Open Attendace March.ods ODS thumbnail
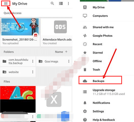The image size is (134, 122). tap(60, 27)
